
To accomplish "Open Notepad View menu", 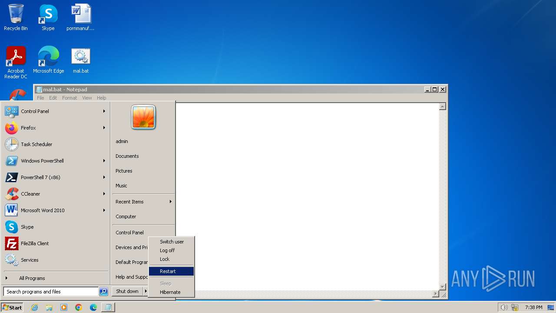I will coord(87,98).
